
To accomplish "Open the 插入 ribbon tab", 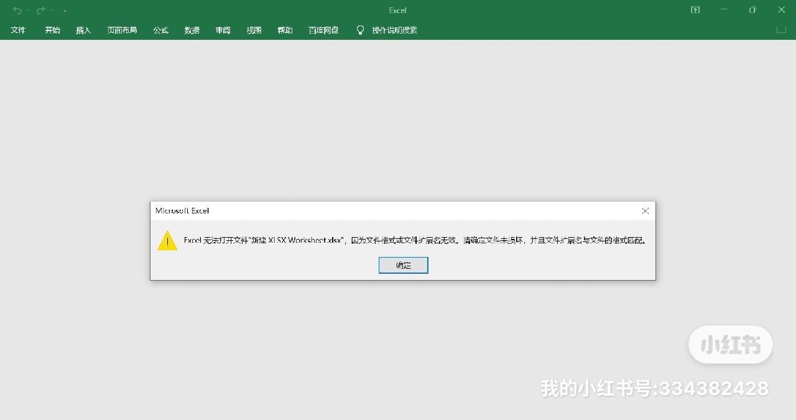I will coord(83,30).
